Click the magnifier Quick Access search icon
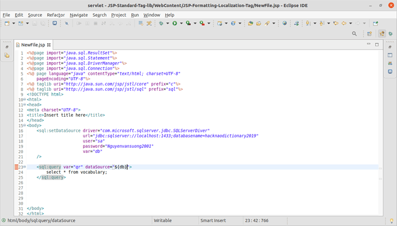 (354, 34)
